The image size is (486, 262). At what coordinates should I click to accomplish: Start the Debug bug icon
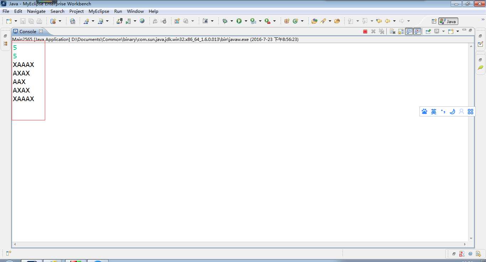(x=225, y=21)
